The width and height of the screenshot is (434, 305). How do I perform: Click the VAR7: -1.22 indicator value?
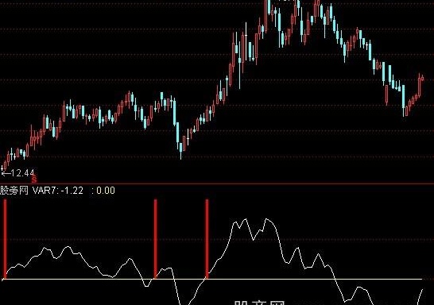click(57, 191)
